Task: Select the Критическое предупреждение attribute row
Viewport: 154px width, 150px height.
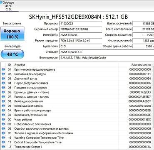Action: click(76, 69)
